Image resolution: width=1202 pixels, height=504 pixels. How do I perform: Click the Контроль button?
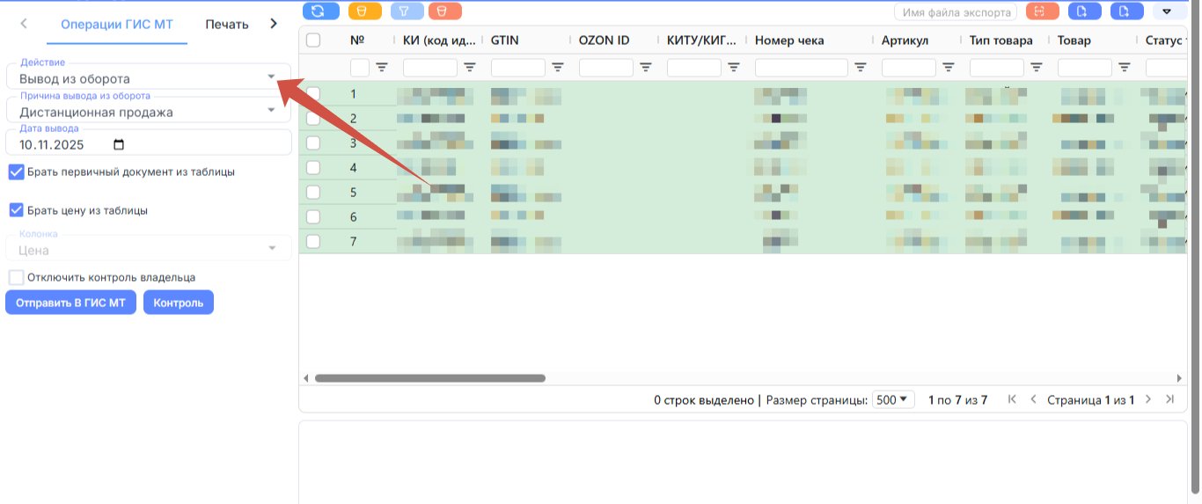(179, 303)
